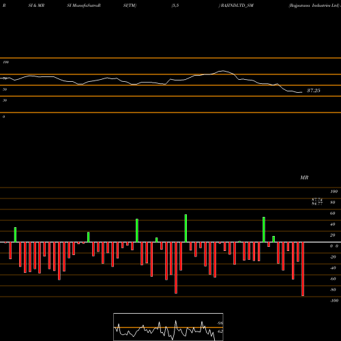Viewport: 341px width, 341px height.
Task: Click the 57.74 value in MR panel
Action: pos(317,200)
